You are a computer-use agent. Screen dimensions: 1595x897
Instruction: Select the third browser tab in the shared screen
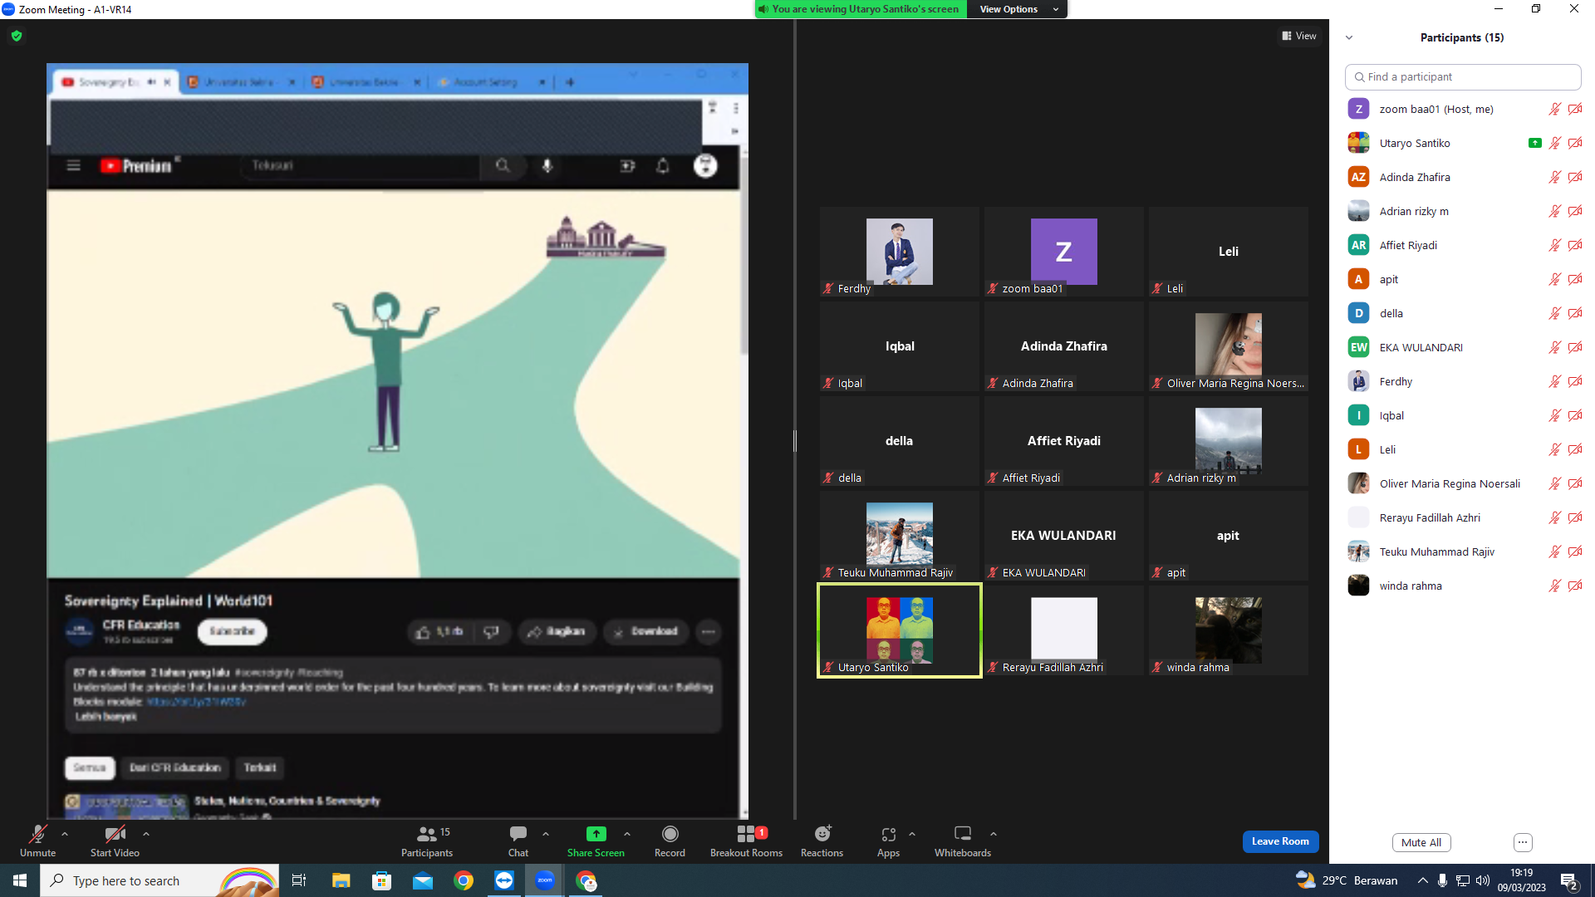coord(365,82)
